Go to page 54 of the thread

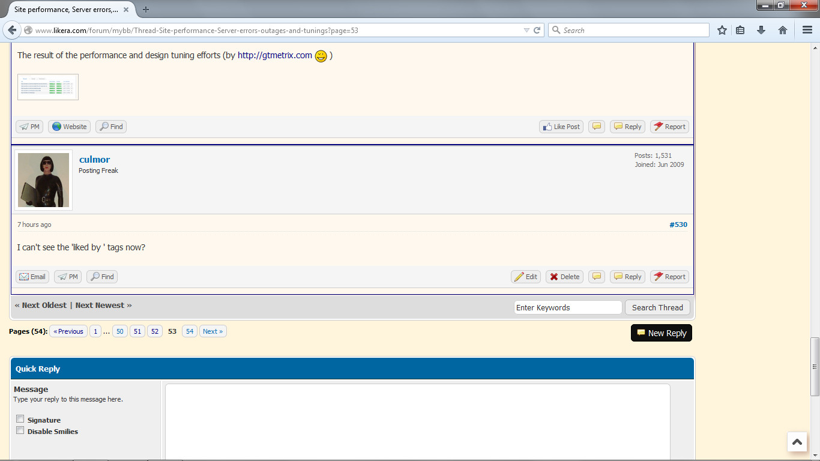(190, 331)
